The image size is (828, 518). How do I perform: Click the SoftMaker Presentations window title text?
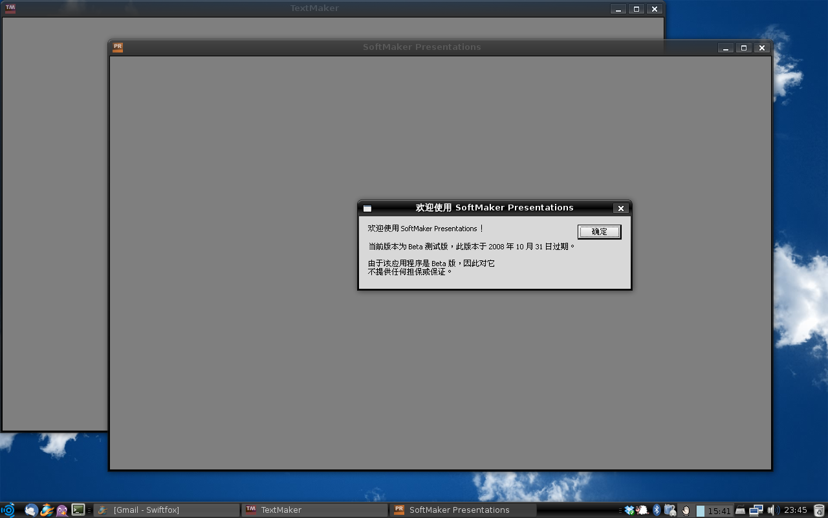[422, 47]
